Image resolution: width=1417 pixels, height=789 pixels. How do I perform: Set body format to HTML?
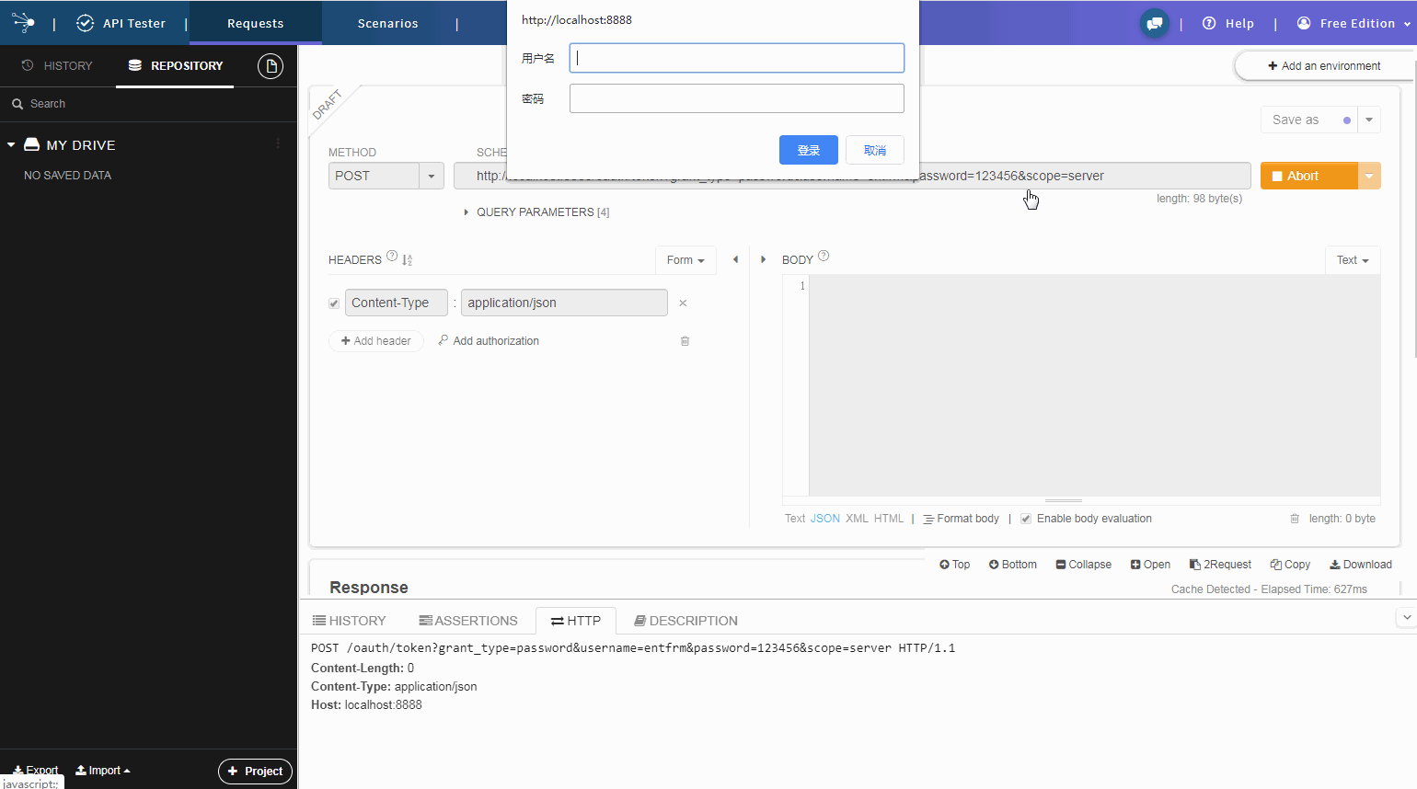(x=889, y=519)
